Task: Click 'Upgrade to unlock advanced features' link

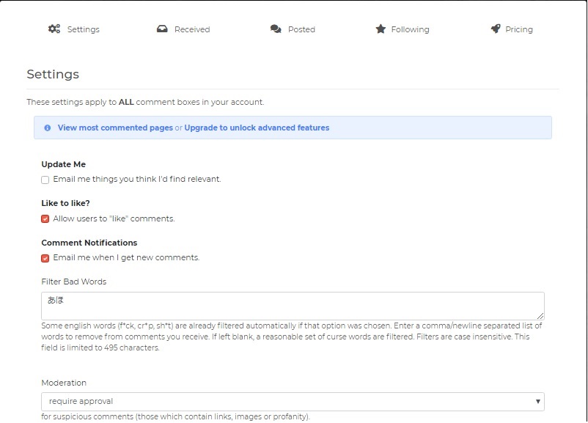Action: tap(257, 128)
